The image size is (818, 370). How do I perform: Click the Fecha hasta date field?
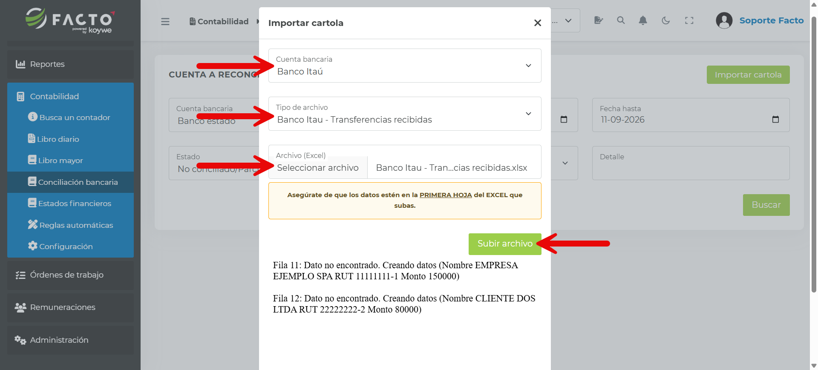[x=691, y=115]
